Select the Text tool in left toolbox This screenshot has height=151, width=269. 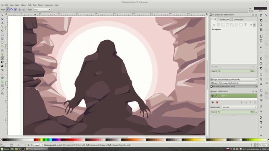2,66
